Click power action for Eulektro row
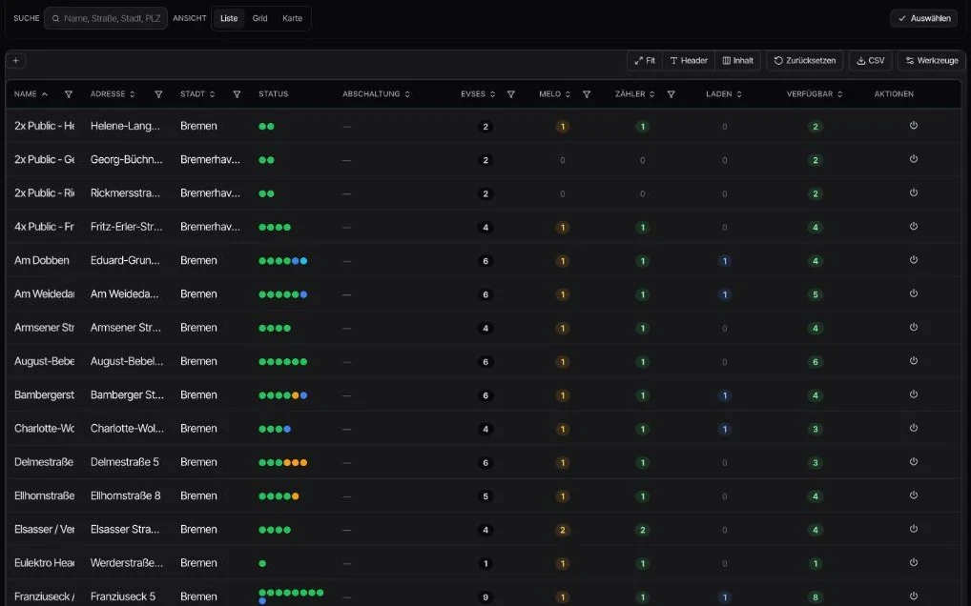 coord(914,563)
